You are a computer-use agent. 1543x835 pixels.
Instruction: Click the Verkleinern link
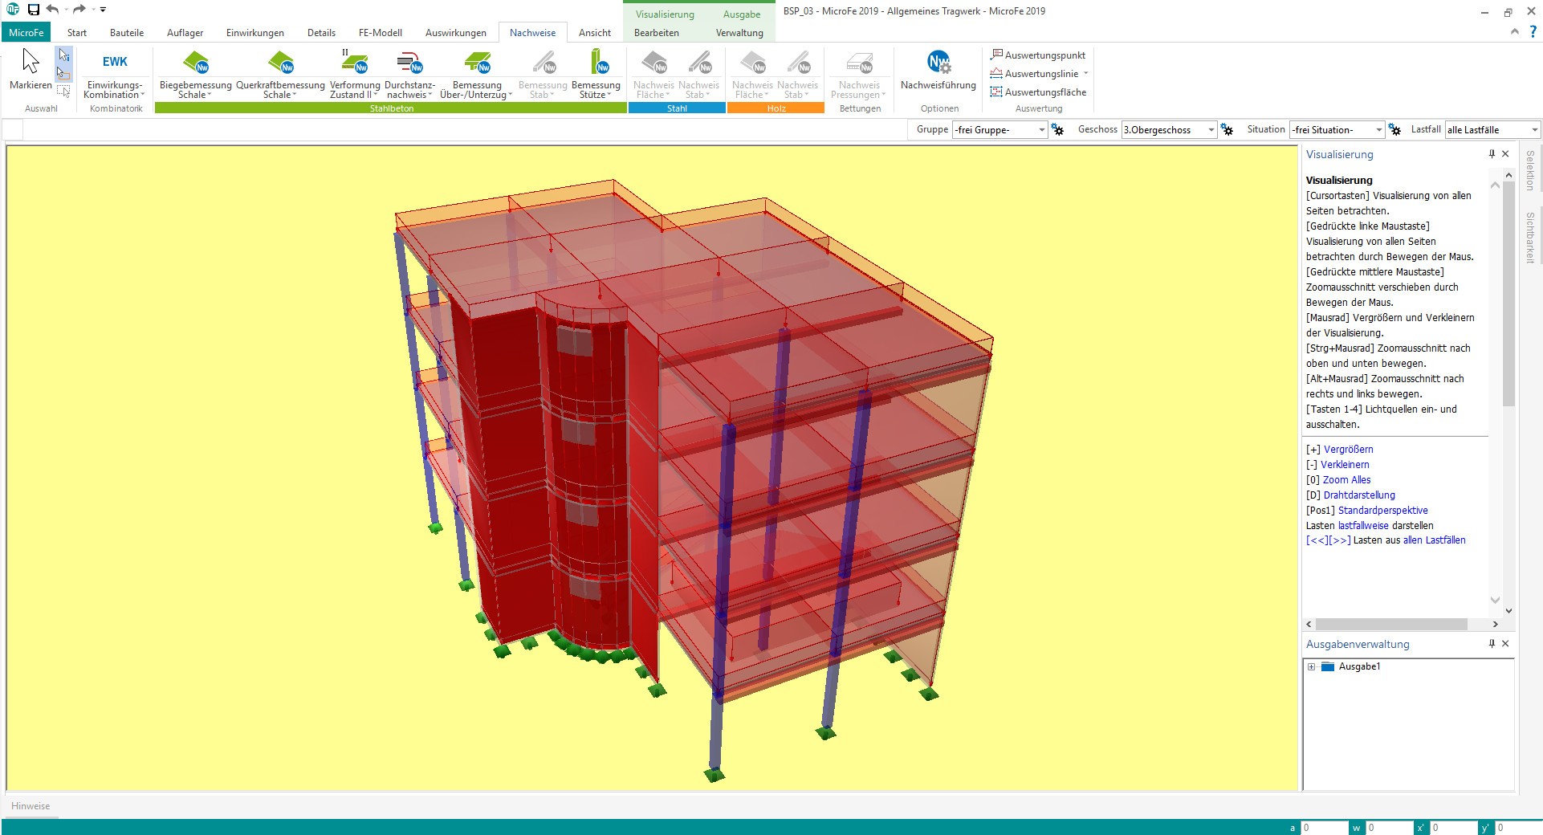pyautogui.click(x=1345, y=465)
